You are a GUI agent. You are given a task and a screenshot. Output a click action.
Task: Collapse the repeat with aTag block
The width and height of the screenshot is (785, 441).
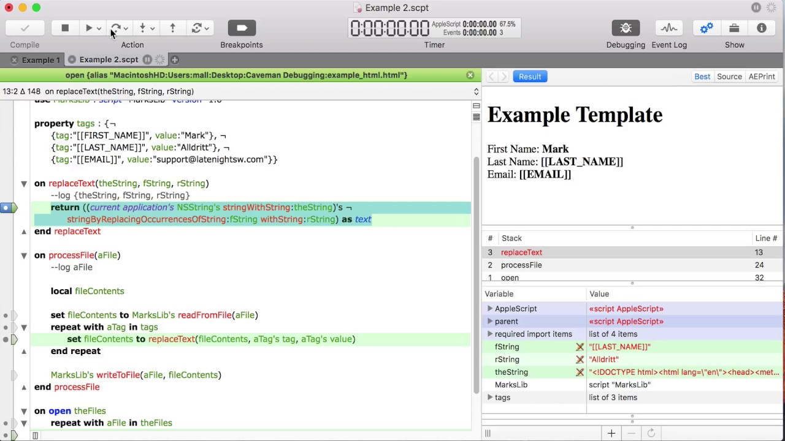click(x=24, y=328)
